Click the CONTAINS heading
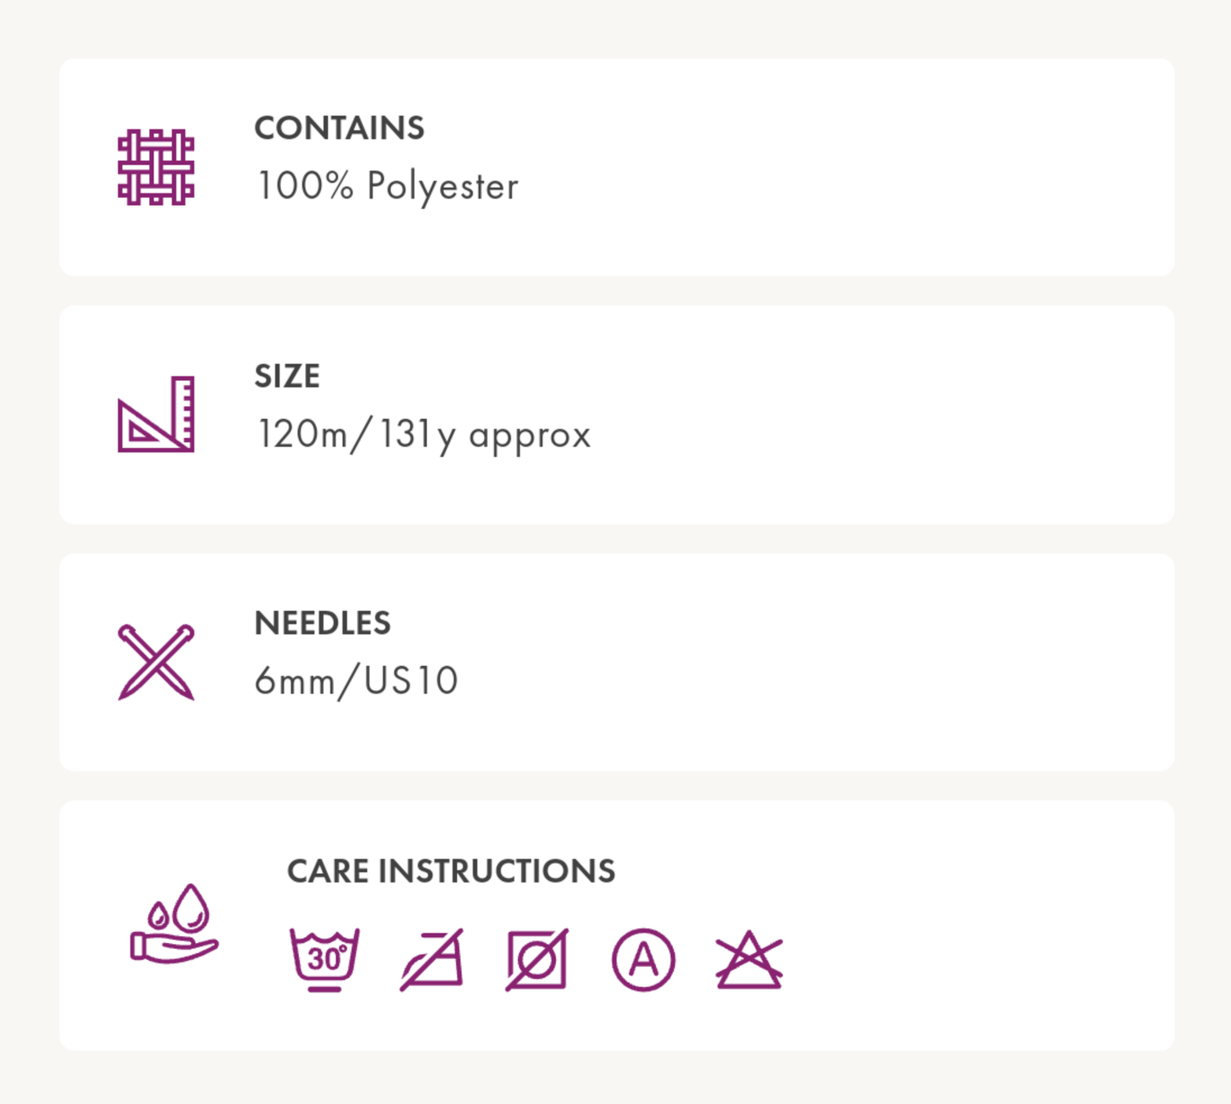This screenshot has width=1231, height=1104. click(x=339, y=129)
